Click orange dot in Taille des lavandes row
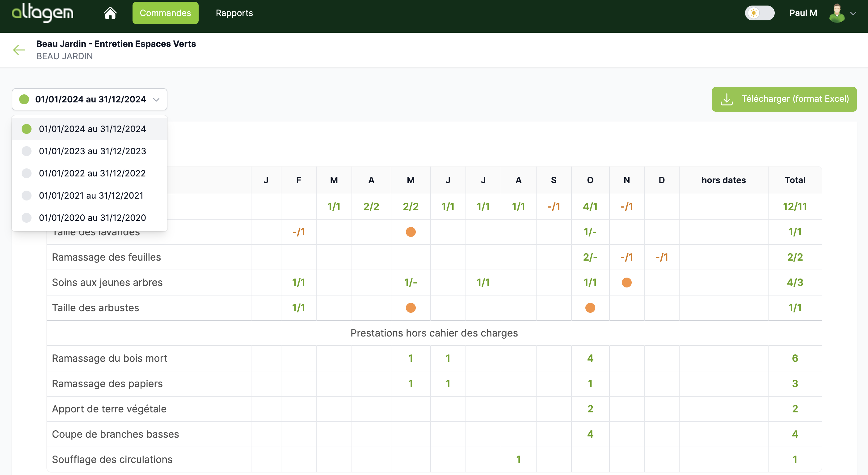Image resolution: width=868 pixels, height=475 pixels. pyautogui.click(x=411, y=232)
